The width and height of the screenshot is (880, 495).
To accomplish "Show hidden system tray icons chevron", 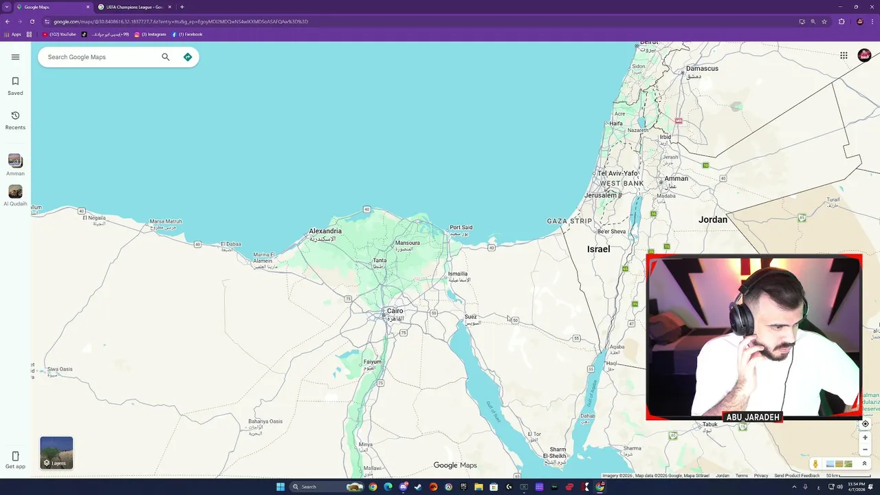I will (x=794, y=487).
